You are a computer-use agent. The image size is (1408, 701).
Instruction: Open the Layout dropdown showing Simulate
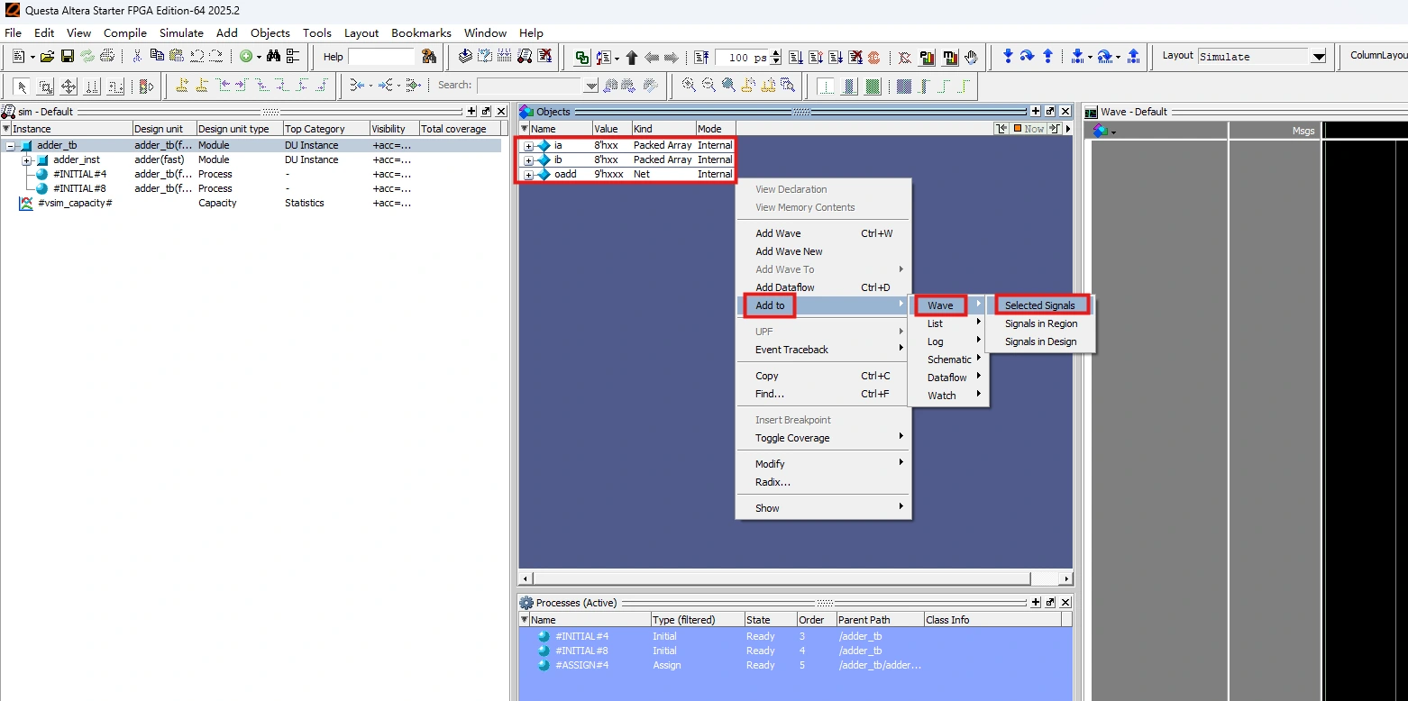pos(1319,57)
